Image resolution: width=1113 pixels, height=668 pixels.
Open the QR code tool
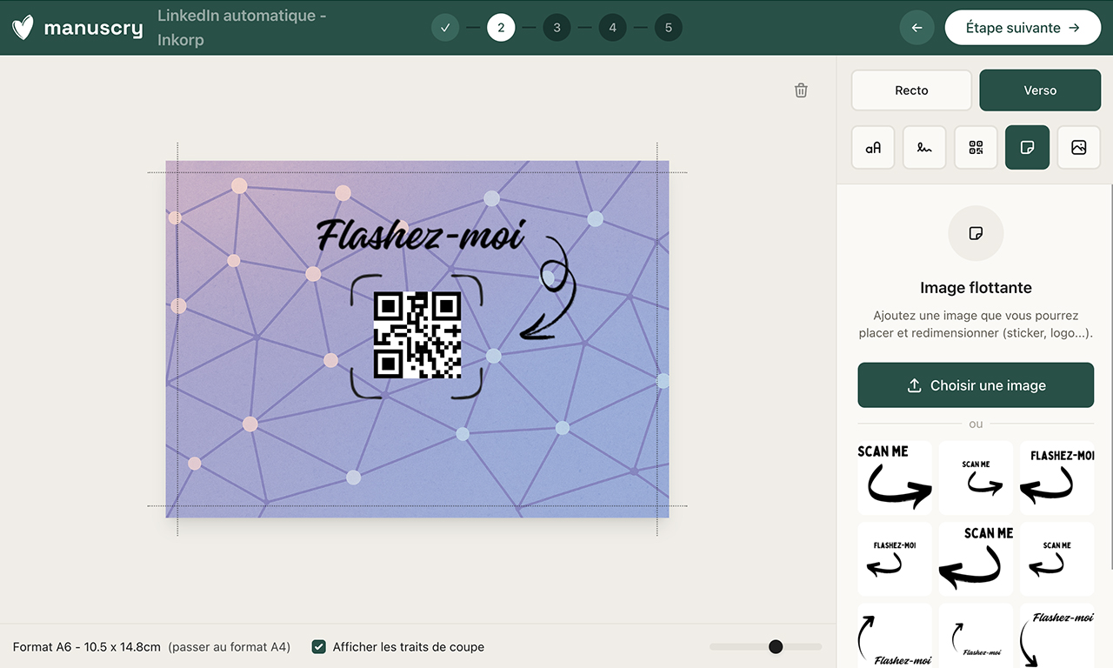[x=976, y=148]
